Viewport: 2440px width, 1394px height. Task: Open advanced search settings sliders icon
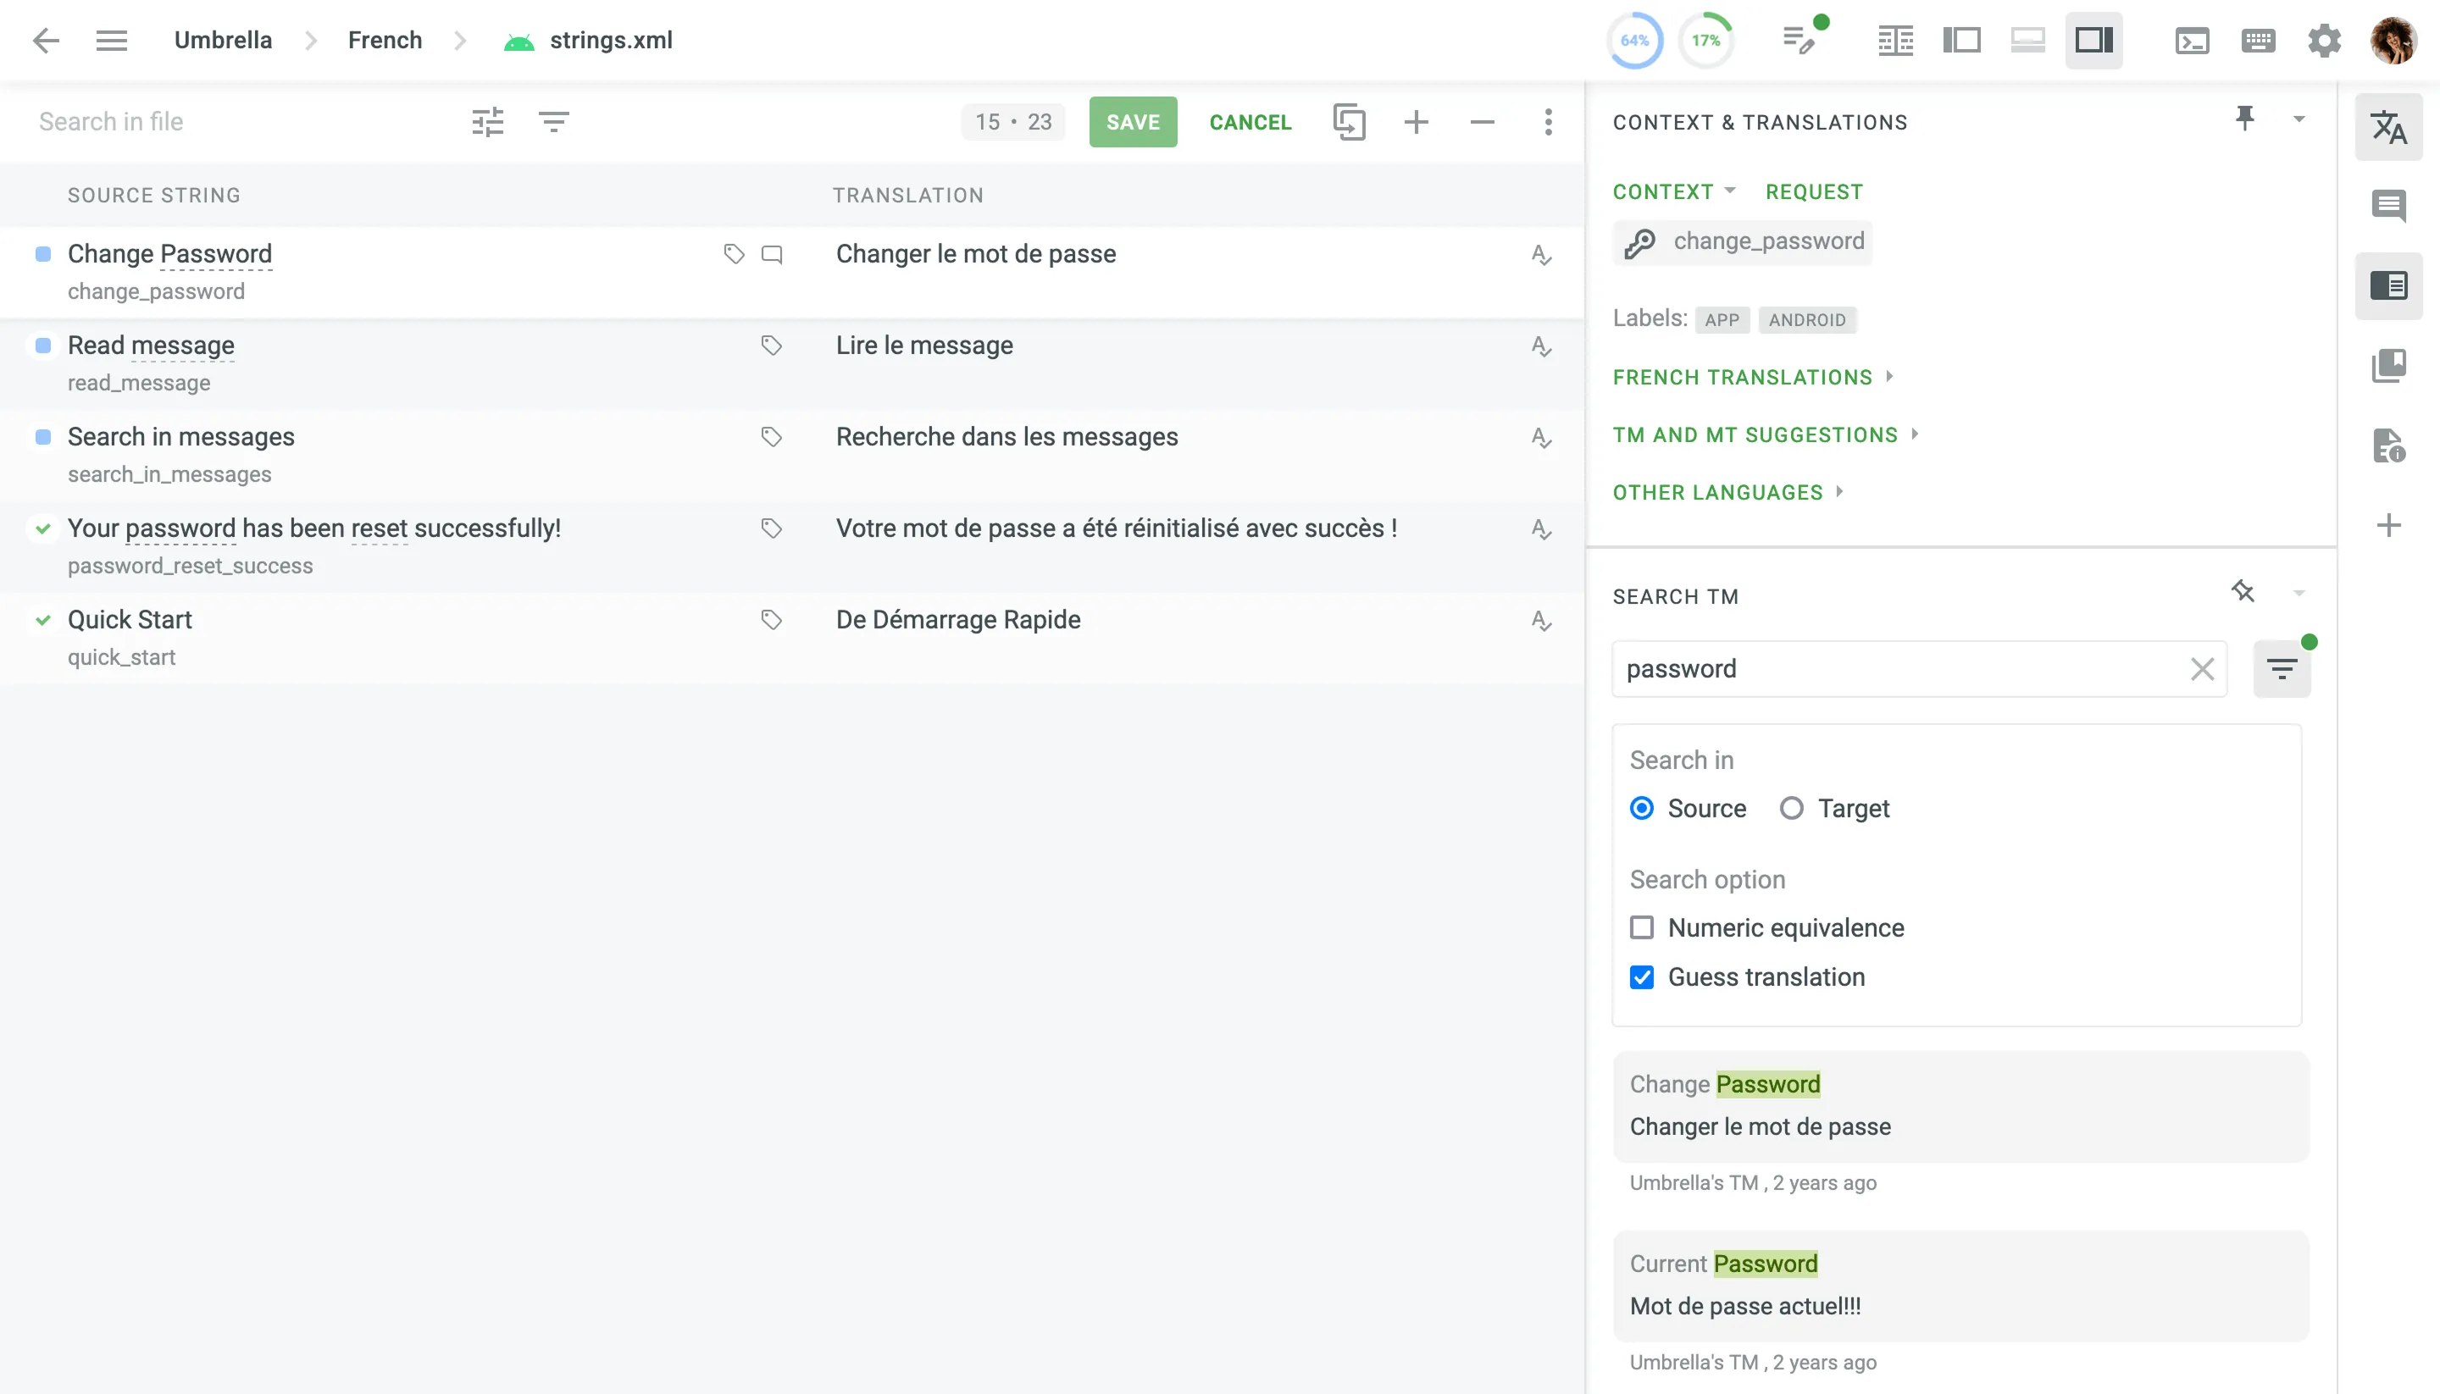(x=487, y=122)
